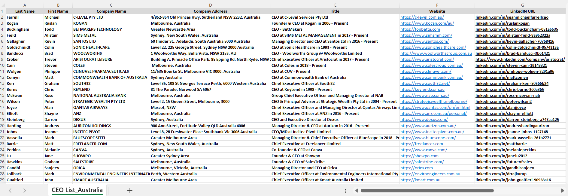Select cell with first name Sanjeev
Viewport: 568px width, 196px height.
[58, 168]
